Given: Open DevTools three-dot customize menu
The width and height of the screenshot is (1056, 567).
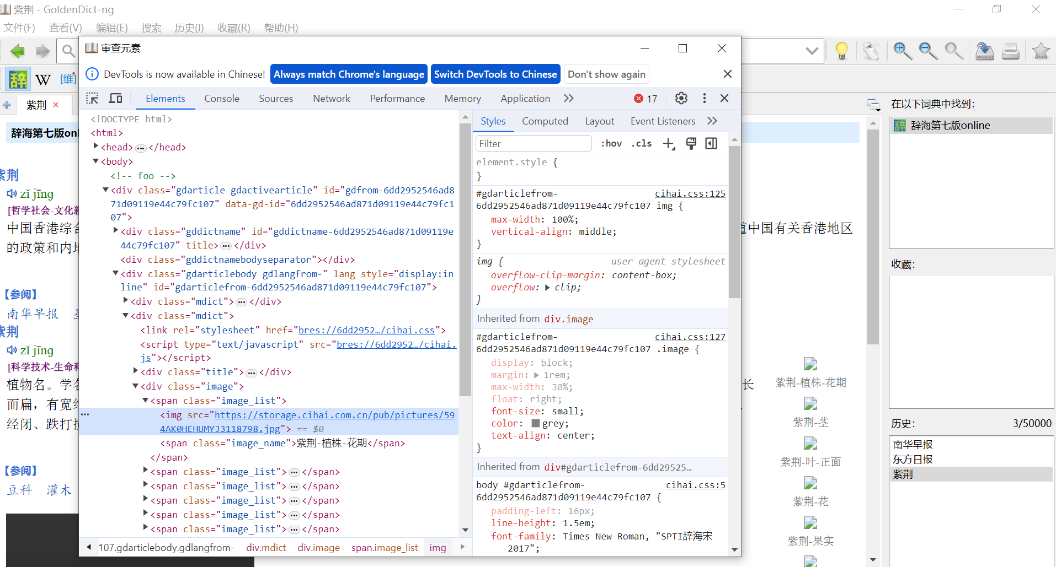Looking at the screenshot, I should 704,98.
